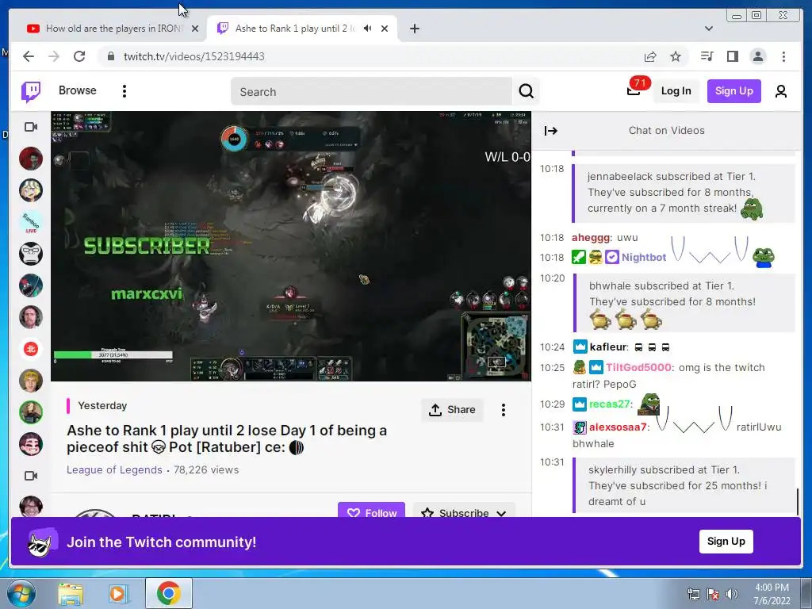The height and width of the screenshot is (609, 812).
Task: Open second sidebar channel avatar with blonde character
Action: (x=31, y=190)
